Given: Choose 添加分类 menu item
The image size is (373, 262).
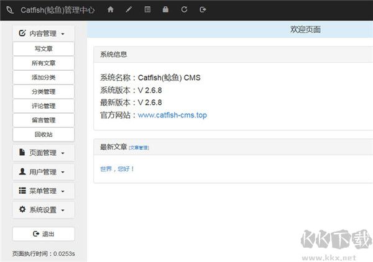Looking at the screenshot, I should click(44, 77).
